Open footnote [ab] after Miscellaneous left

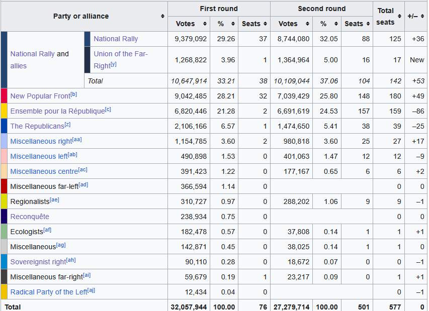click(x=72, y=154)
